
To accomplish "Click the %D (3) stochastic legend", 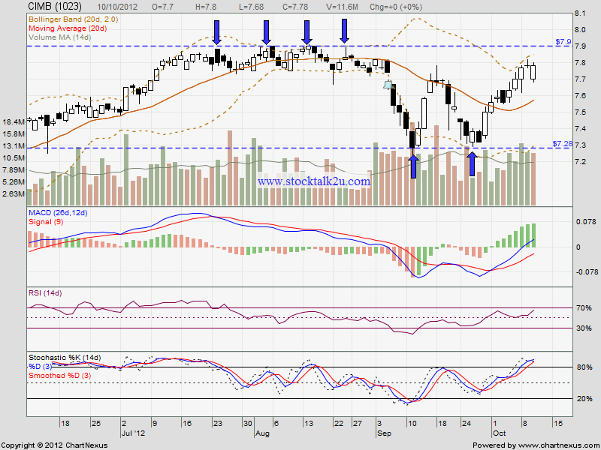I will point(41,367).
